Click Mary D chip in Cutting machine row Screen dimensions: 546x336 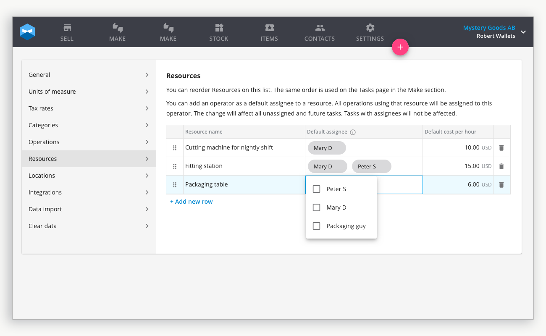pos(327,148)
